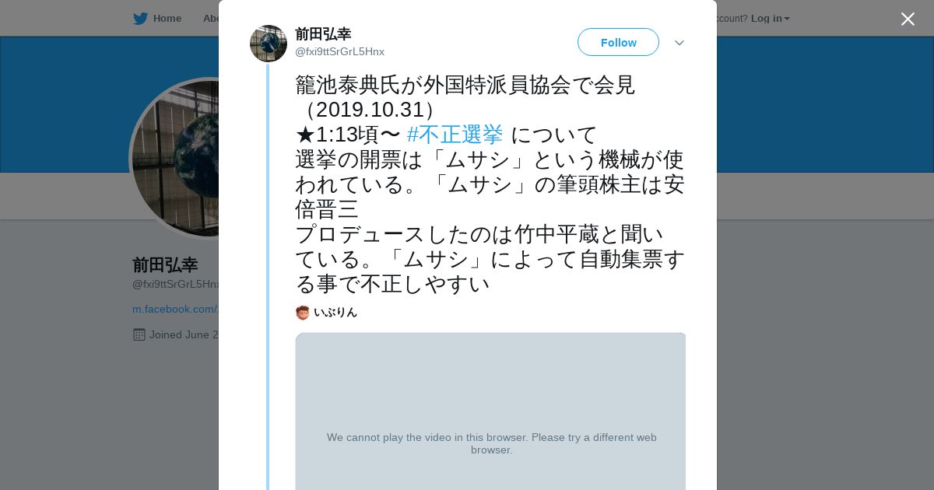Select the 前田弘幸 name on the background profile
This screenshot has width=934, height=490.
165,265
